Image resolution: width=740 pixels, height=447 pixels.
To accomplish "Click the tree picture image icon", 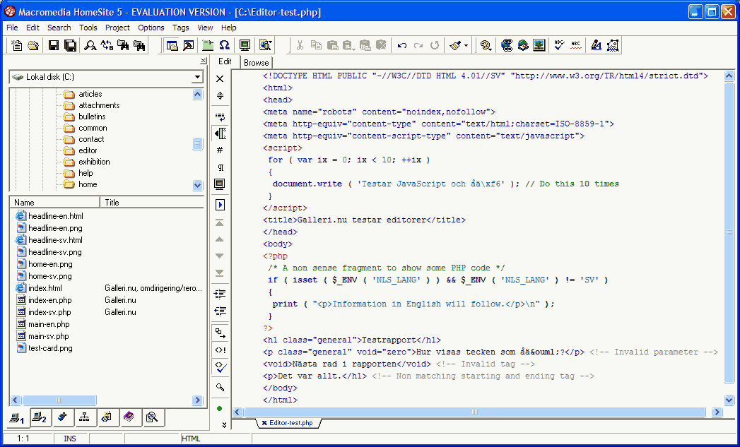I will click(539, 45).
